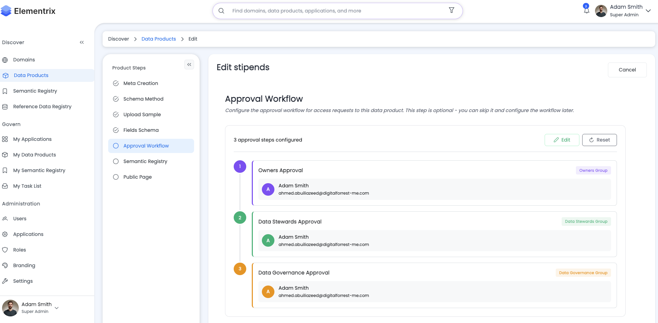Click the notifications bell icon
The image size is (658, 323).
point(586,10)
